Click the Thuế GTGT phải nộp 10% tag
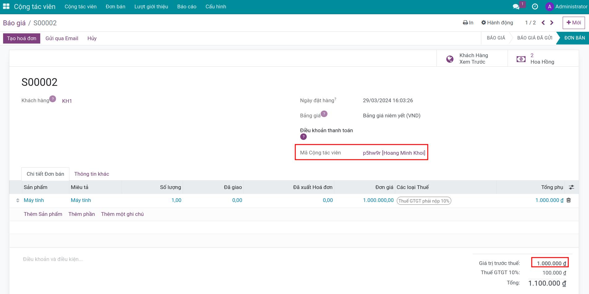 click(424, 201)
